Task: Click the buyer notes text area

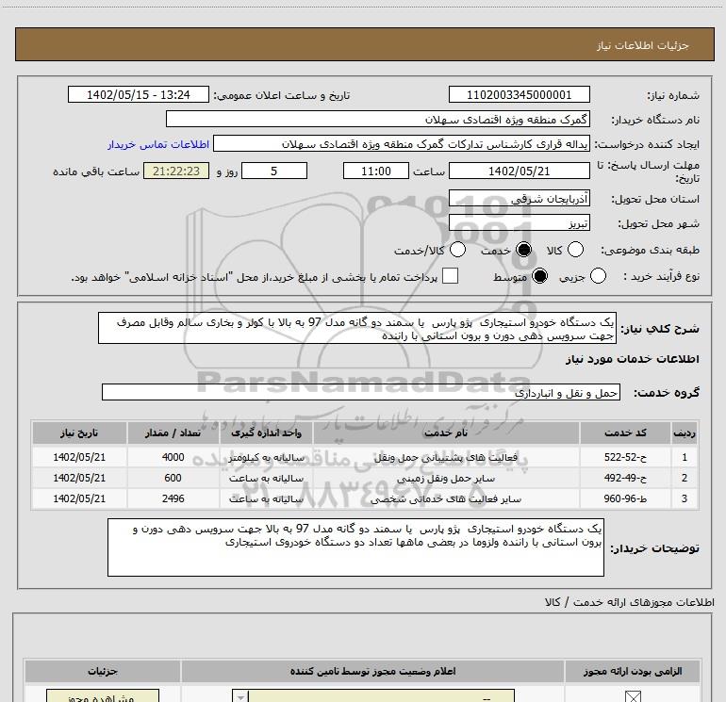Action: pyautogui.click(x=355, y=547)
